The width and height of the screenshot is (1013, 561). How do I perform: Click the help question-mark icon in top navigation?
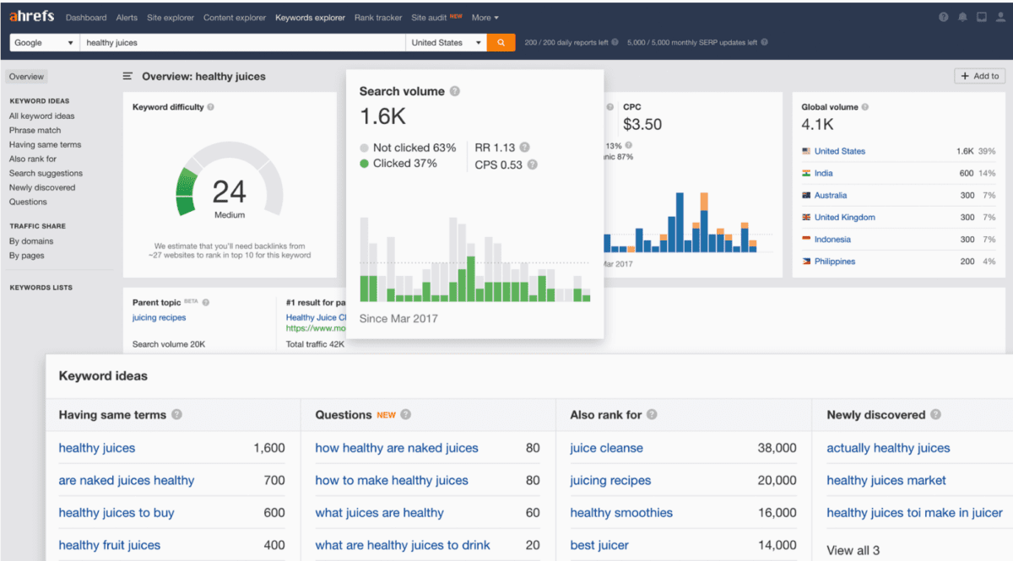pyautogui.click(x=944, y=16)
